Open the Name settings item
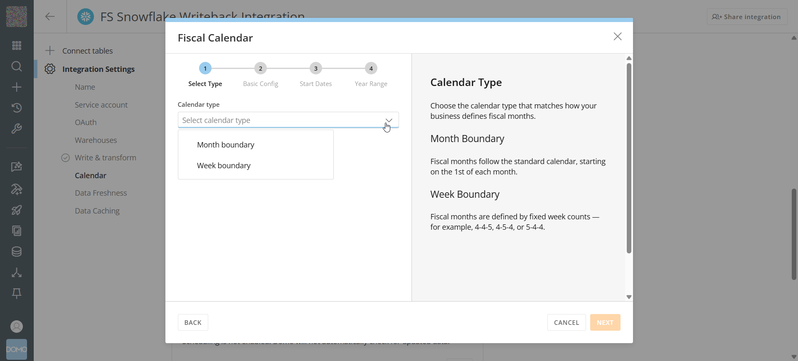This screenshot has height=361, width=798. click(85, 87)
